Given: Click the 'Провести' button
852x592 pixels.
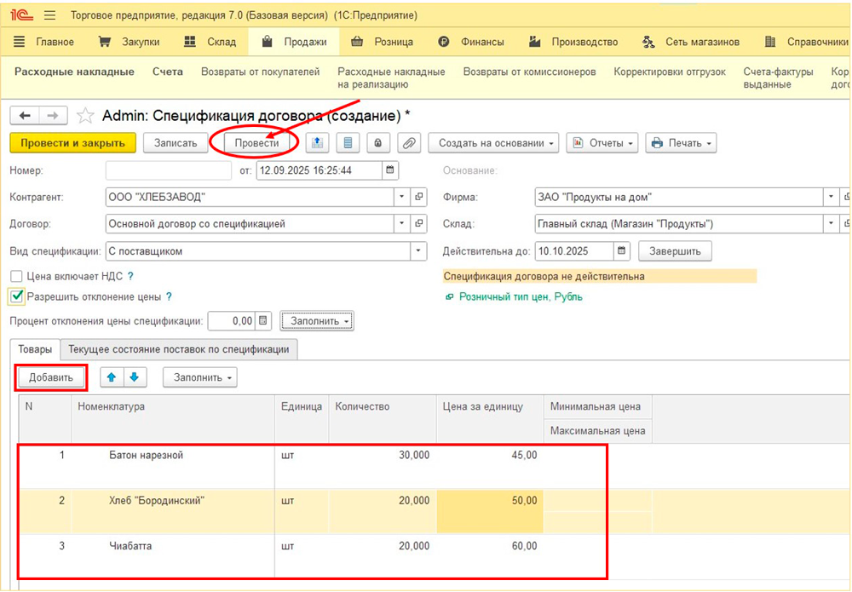Looking at the screenshot, I should pyautogui.click(x=256, y=143).
